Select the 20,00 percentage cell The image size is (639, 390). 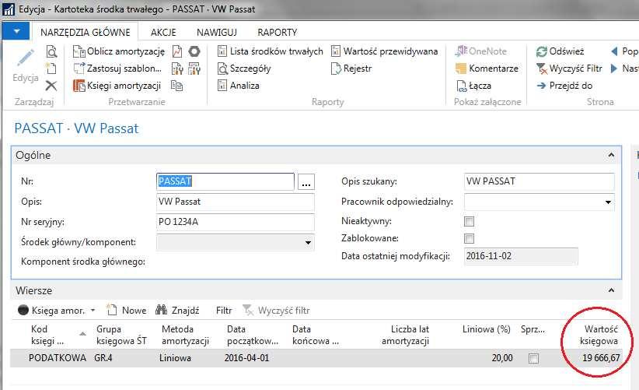click(x=502, y=358)
